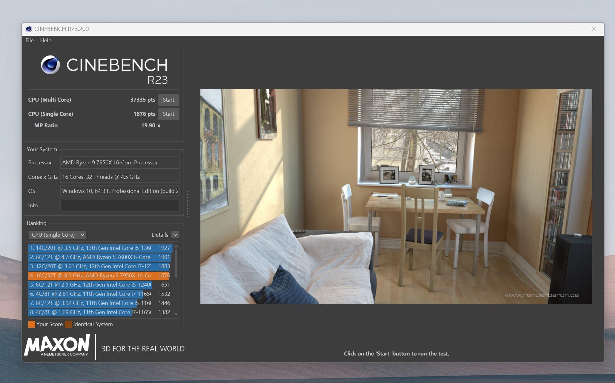Image resolution: width=615 pixels, height=383 pixels.
Task: Select ranking row 5 Intel Core i5-1240
Action: pyautogui.click(x=100, y=285)
